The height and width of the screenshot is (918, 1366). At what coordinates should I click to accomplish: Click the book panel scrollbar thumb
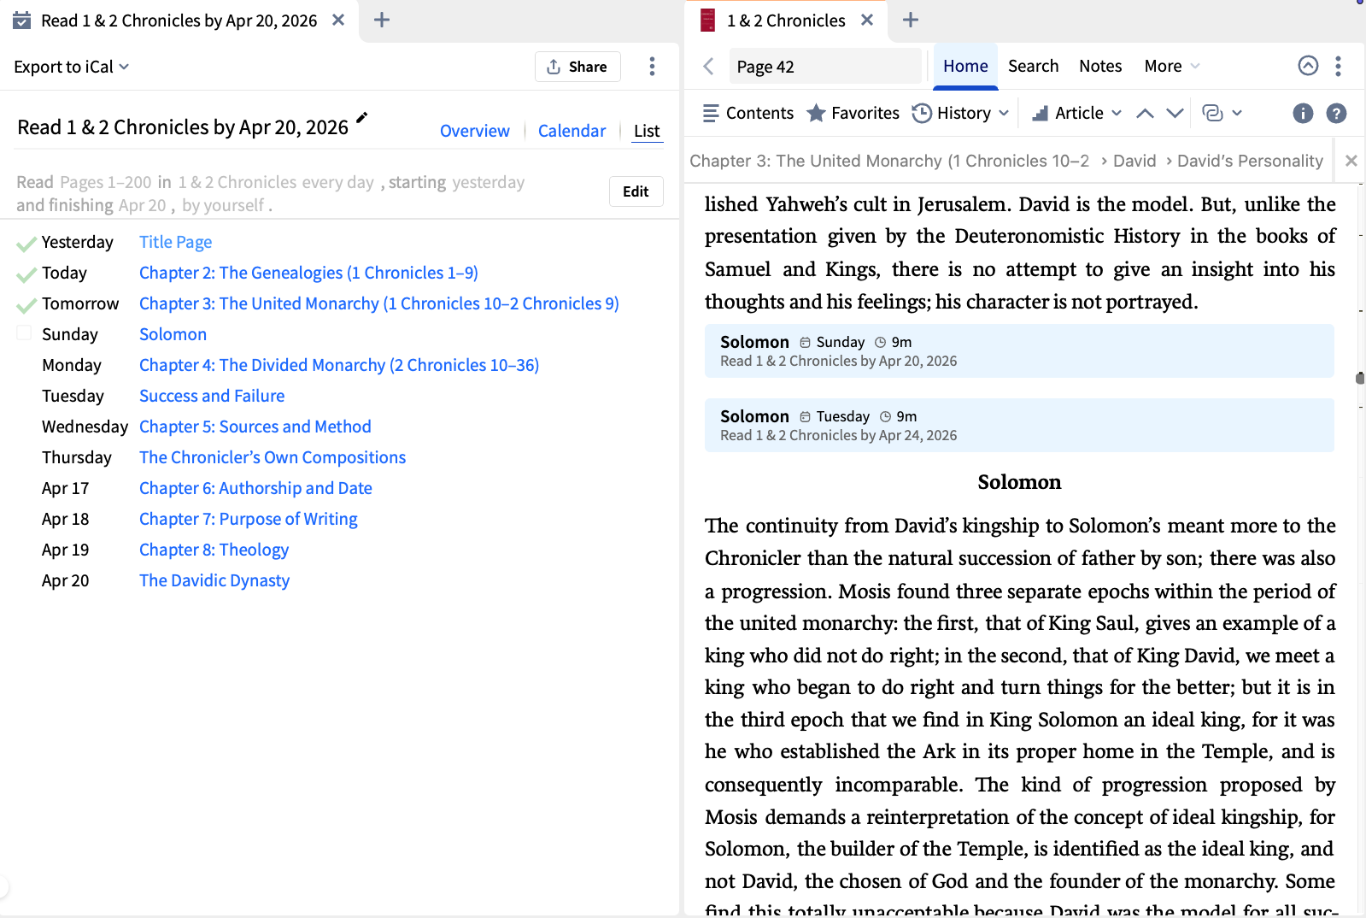(x=1360, y=378)
